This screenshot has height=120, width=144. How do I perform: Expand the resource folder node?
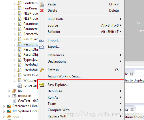pyautogui.click(x=9, y=96)
